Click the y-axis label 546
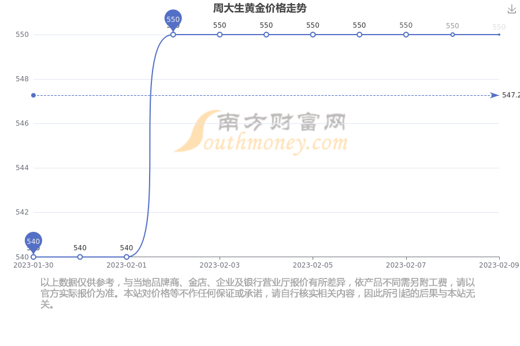Image resolution: width=520 pixels, height=346 pixels. [22, 123]
